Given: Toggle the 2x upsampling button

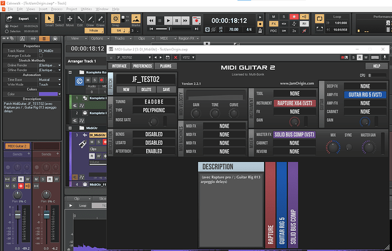Looking at the screenshot, I should click(x=294, y=31).
